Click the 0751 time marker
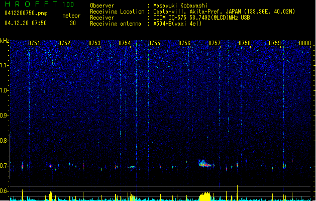 [34, 43]
